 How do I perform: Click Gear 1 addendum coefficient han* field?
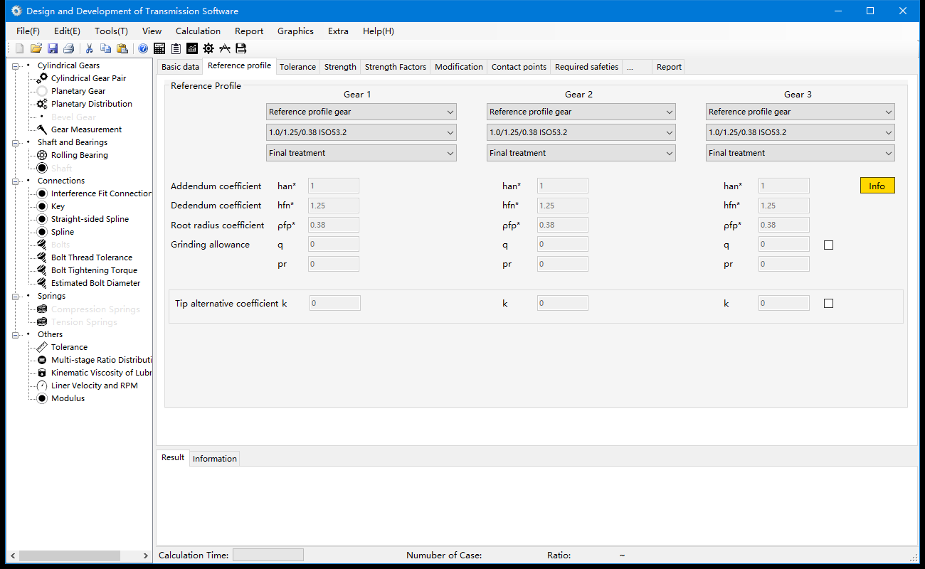click(x=333, y=186)
